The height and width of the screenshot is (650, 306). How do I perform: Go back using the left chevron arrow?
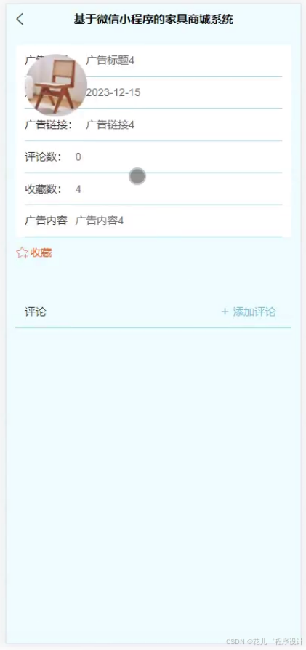20,19
